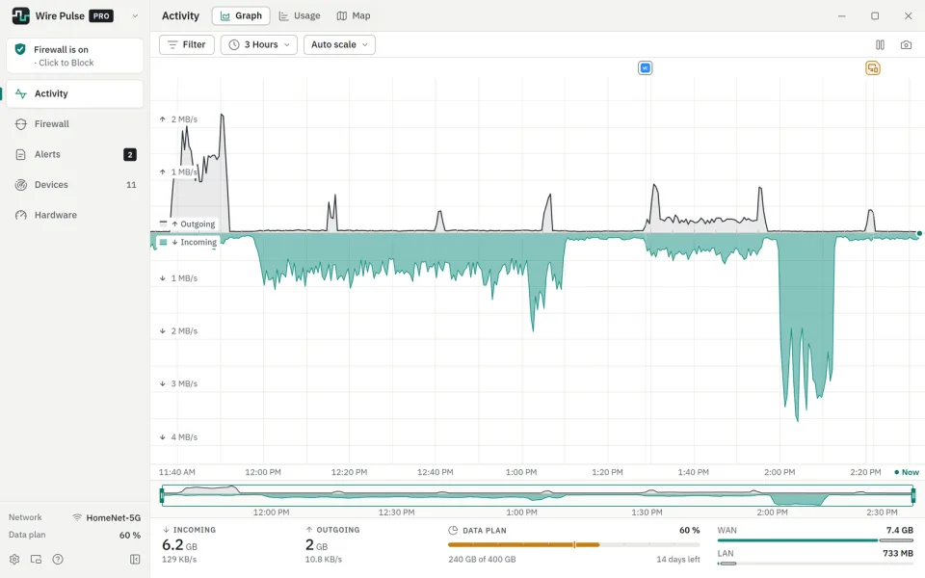This screenshot has height=578, width=925.
Task: Click the Filter lines icon
Action: click(x=172, y=45)
